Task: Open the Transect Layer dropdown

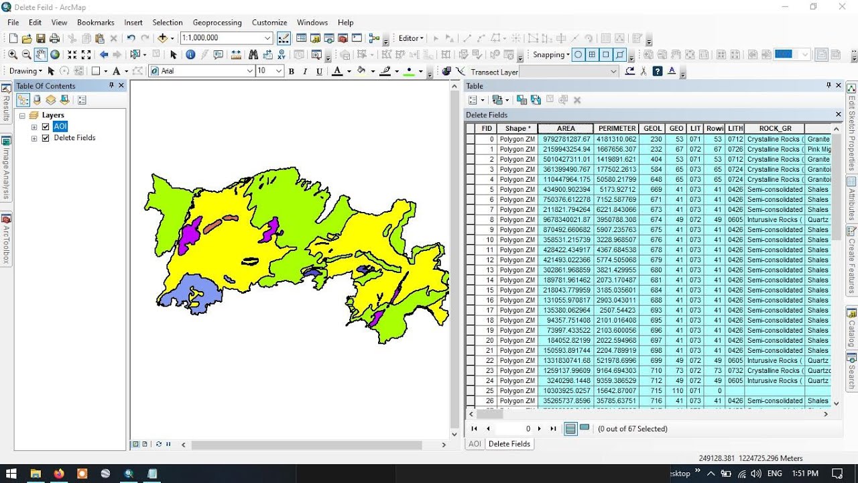Action: point(613,71)
